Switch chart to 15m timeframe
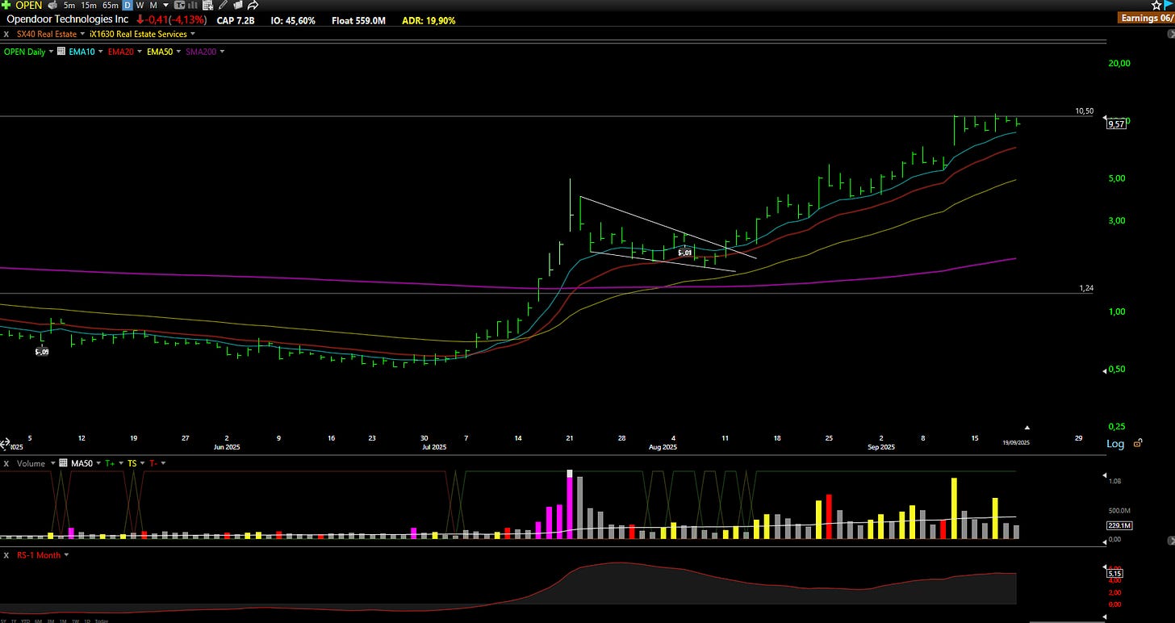 (x=89, y=6)
